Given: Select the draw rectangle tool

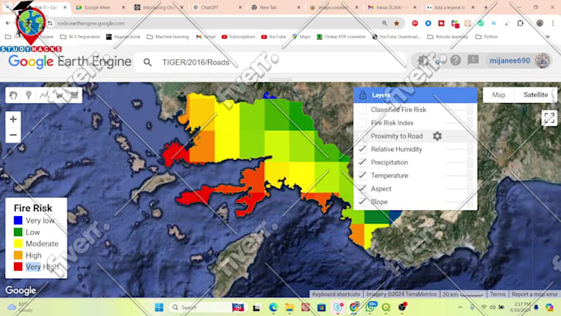Looking at the screenshot, I should 74,95.
